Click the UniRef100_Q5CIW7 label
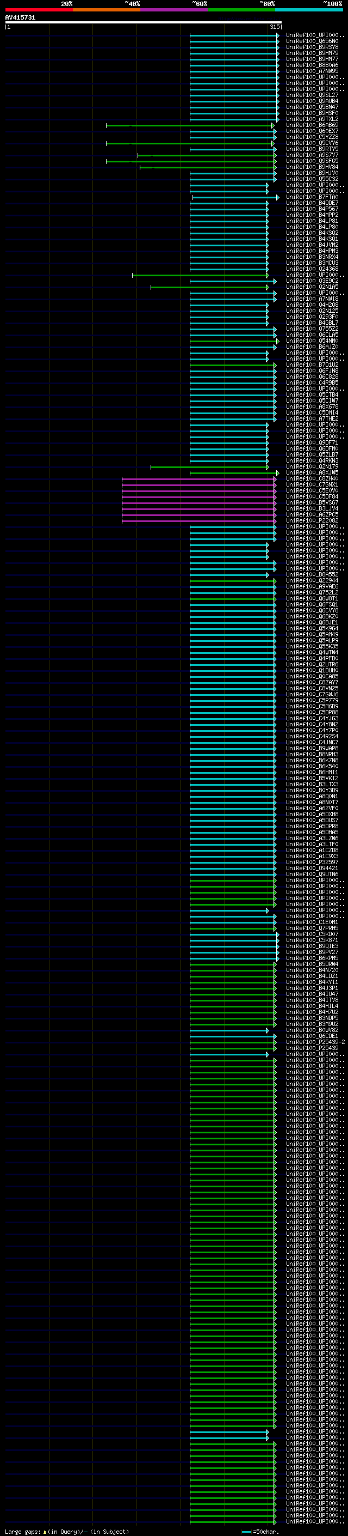The height and width of the screenshot is (1536, 348). 312,400
